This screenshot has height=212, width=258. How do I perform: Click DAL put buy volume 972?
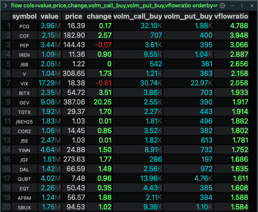pos(188,169)
